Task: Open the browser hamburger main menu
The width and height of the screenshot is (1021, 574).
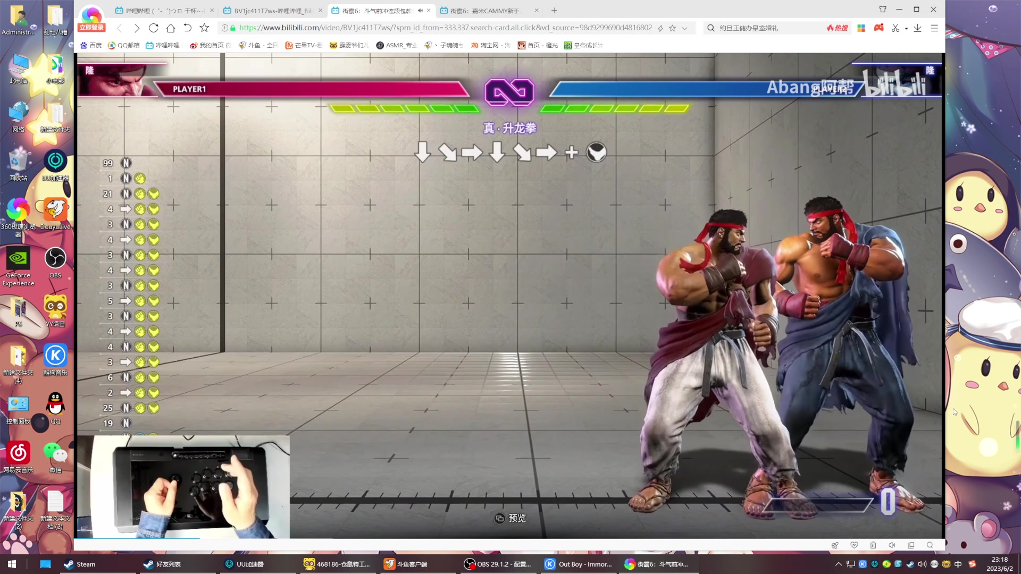Action: [x=934, y=28]
